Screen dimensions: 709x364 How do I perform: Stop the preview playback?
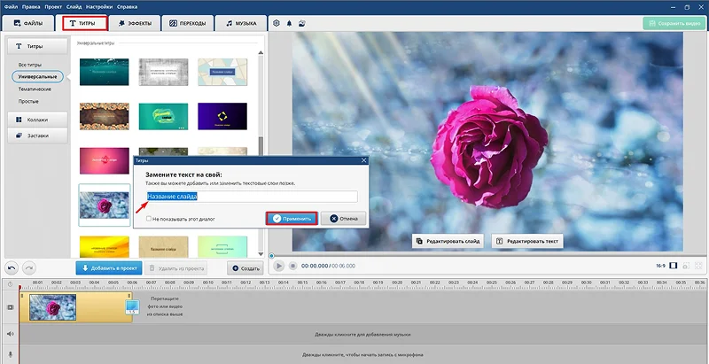293,266
